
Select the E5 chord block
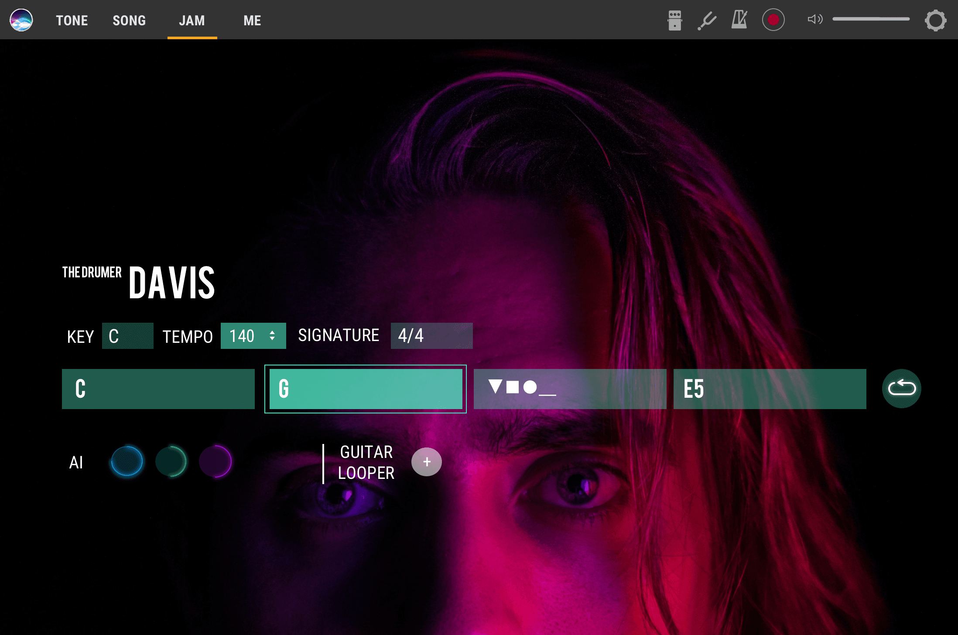770,389
